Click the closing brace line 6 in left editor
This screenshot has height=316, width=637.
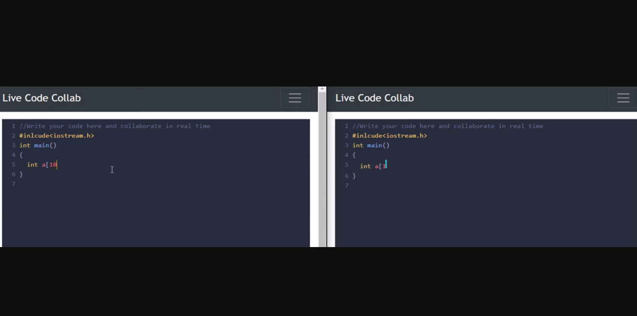(21, 174)
